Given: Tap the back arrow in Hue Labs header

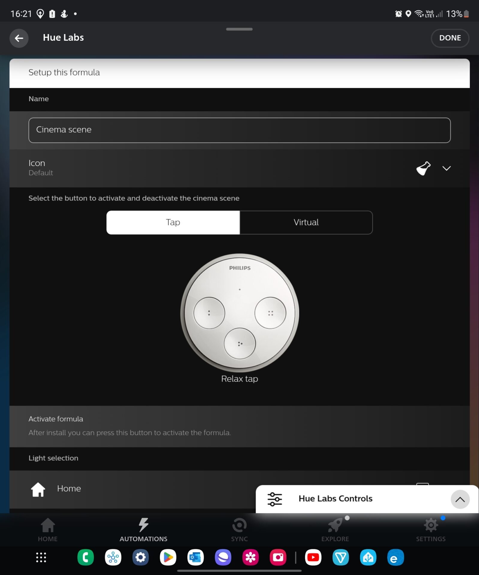Looking at the screenshot, I should [x=19, y=38].
